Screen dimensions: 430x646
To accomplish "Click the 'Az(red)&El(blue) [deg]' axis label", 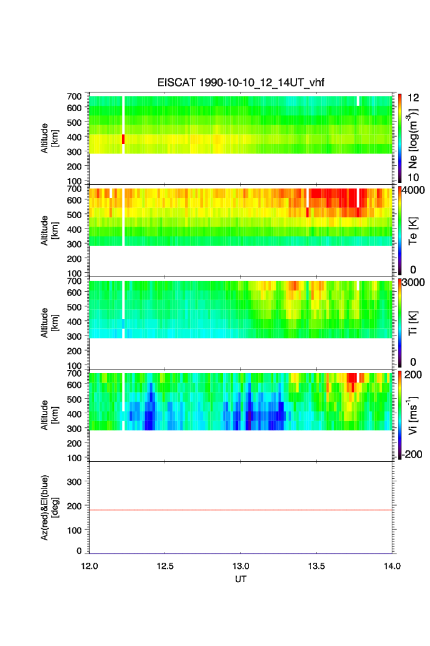I will point(49,508).
